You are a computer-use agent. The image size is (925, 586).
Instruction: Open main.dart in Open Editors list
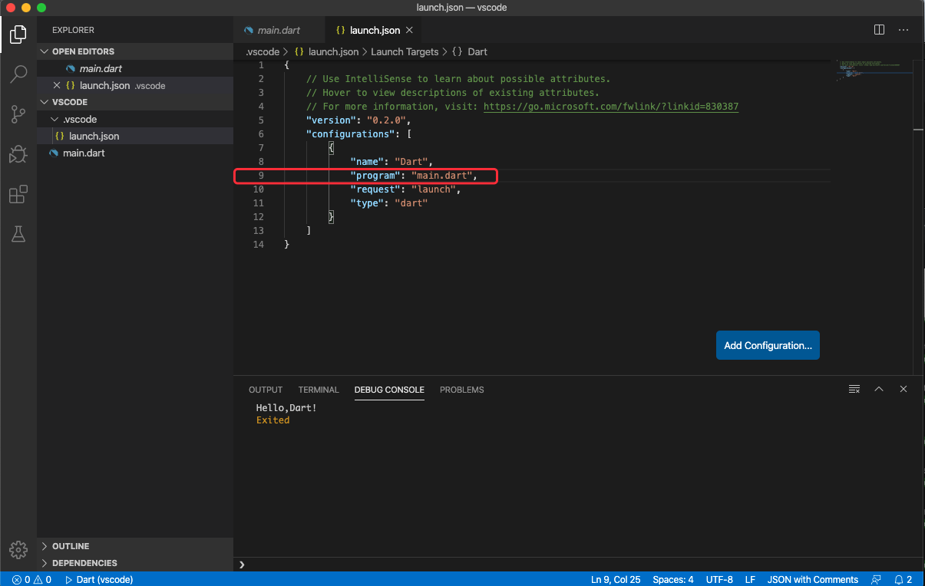(135, 68)
